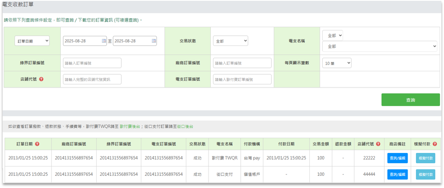Click 查詢/編輯 for the 歐付寶 TWQR order

coord(397,158)
